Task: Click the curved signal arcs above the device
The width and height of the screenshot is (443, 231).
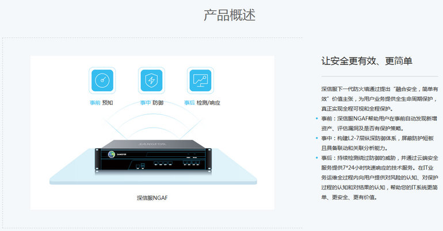Action: point(153,122)
